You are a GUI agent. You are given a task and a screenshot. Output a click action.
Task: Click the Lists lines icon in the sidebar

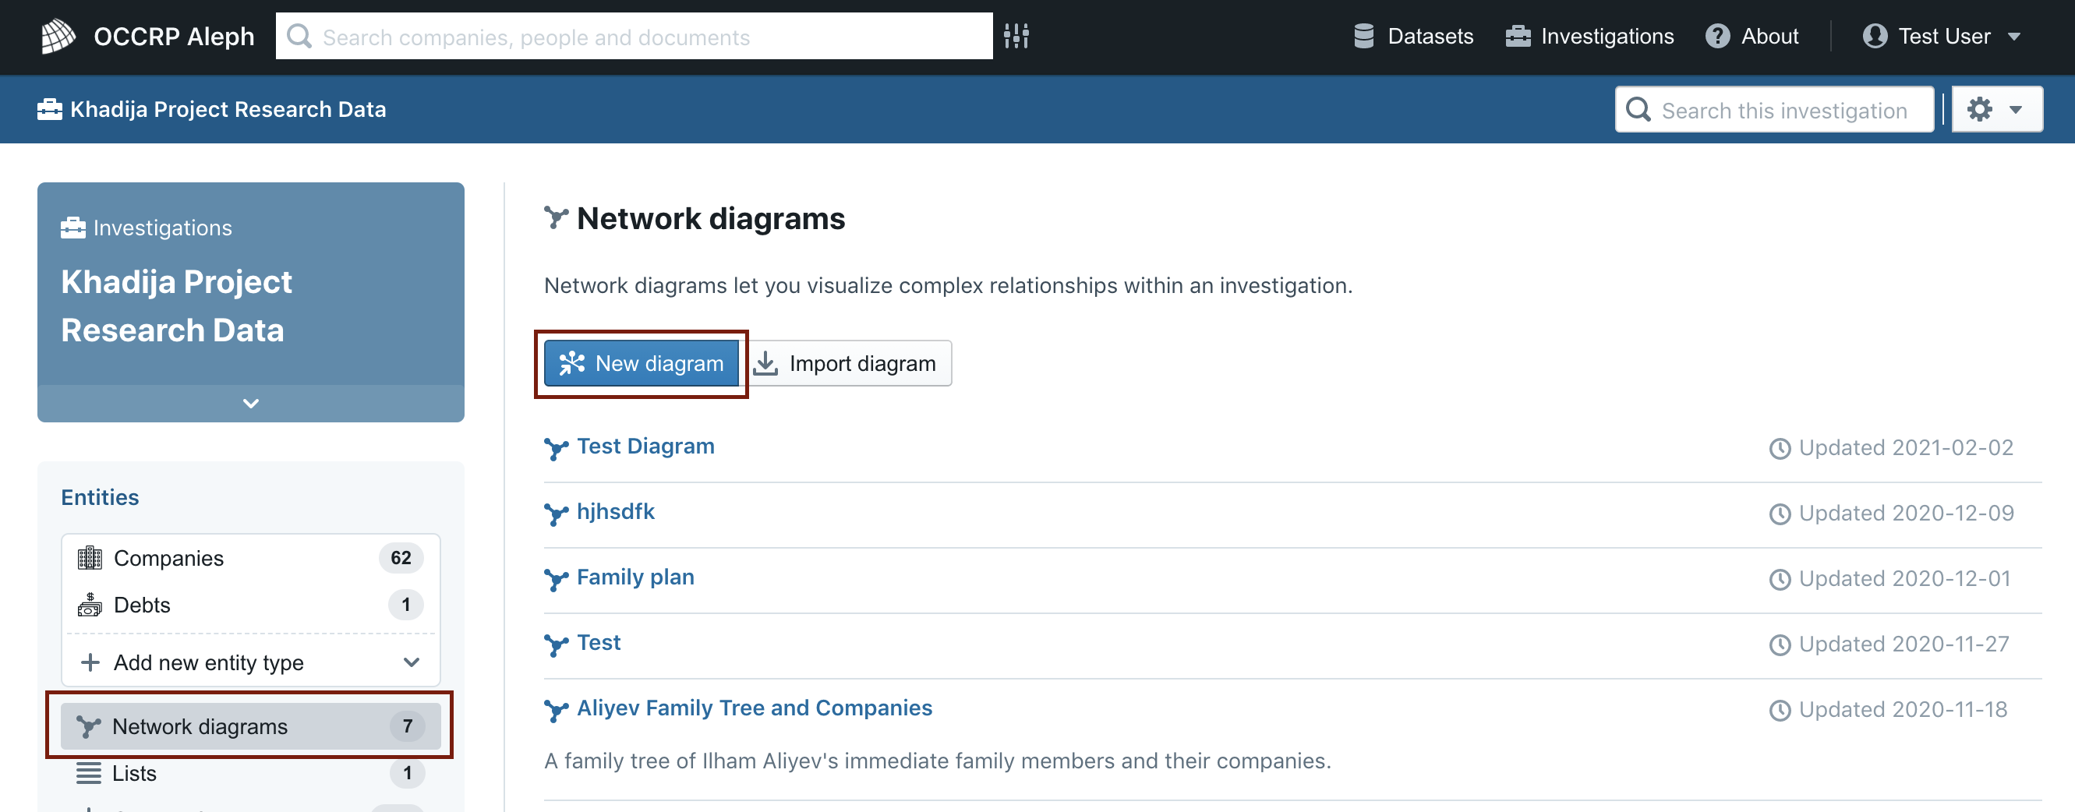click(x=89, y=773)
